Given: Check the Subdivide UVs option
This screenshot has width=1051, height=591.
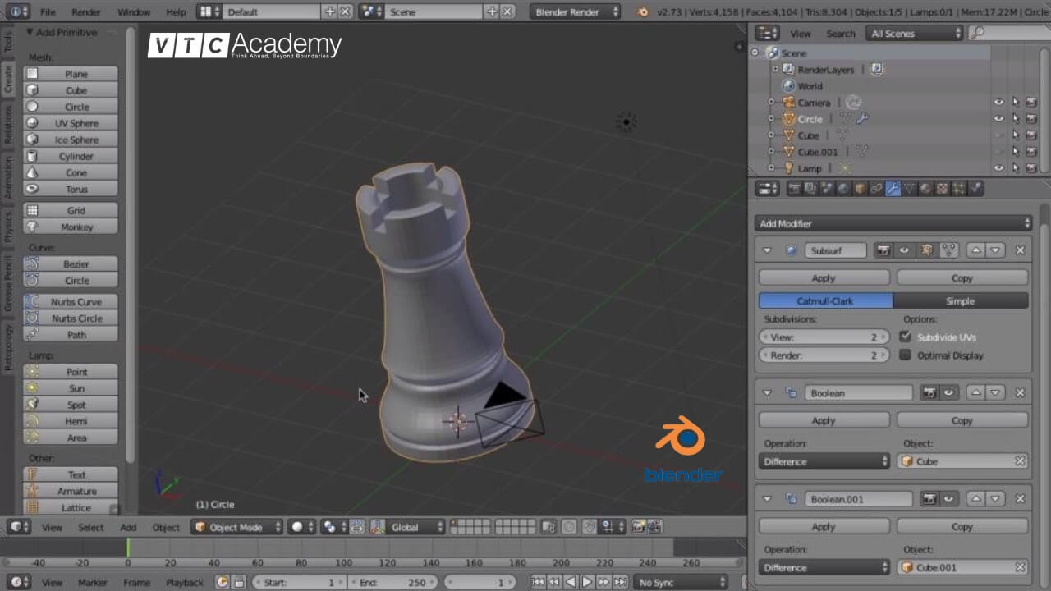Looking at the screenshot, I should (x=904, y=337).
